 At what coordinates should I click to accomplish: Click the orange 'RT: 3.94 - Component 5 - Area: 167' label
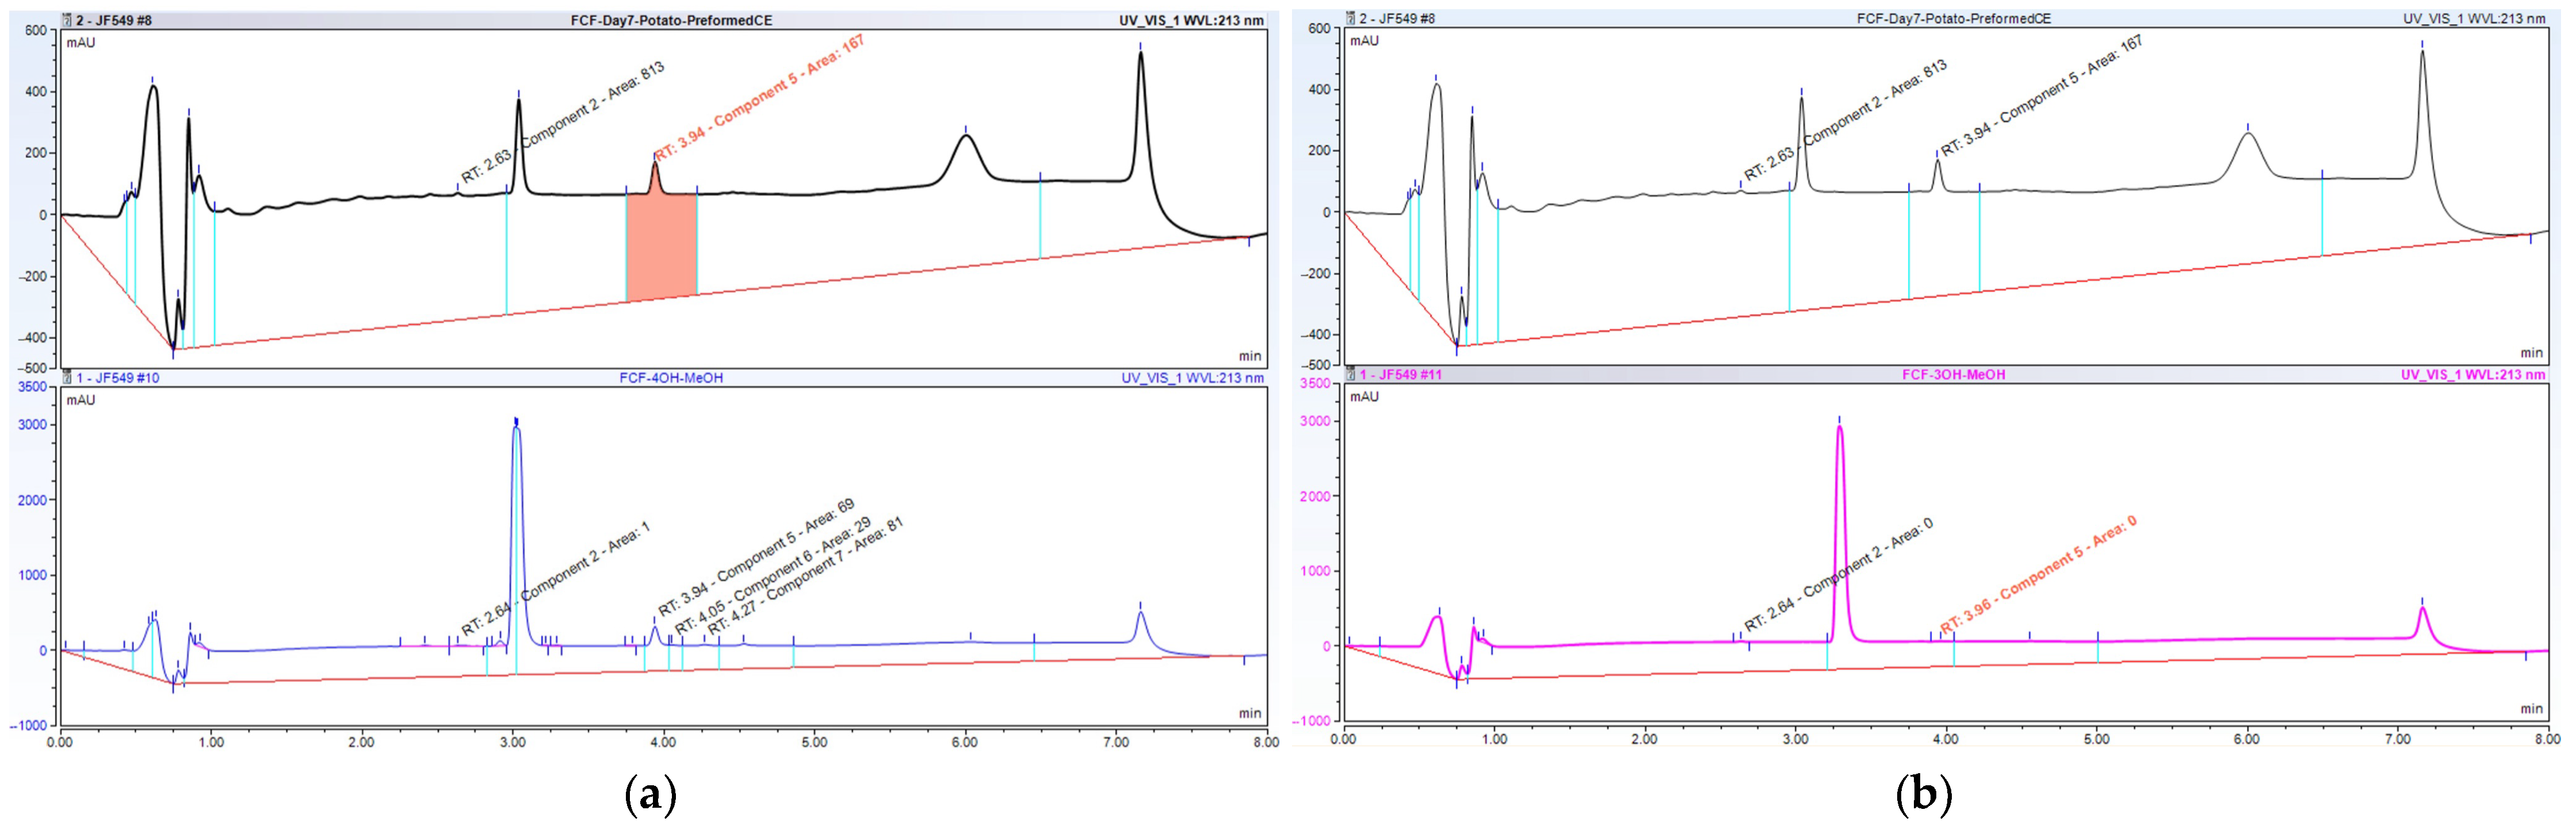point(759,98)
